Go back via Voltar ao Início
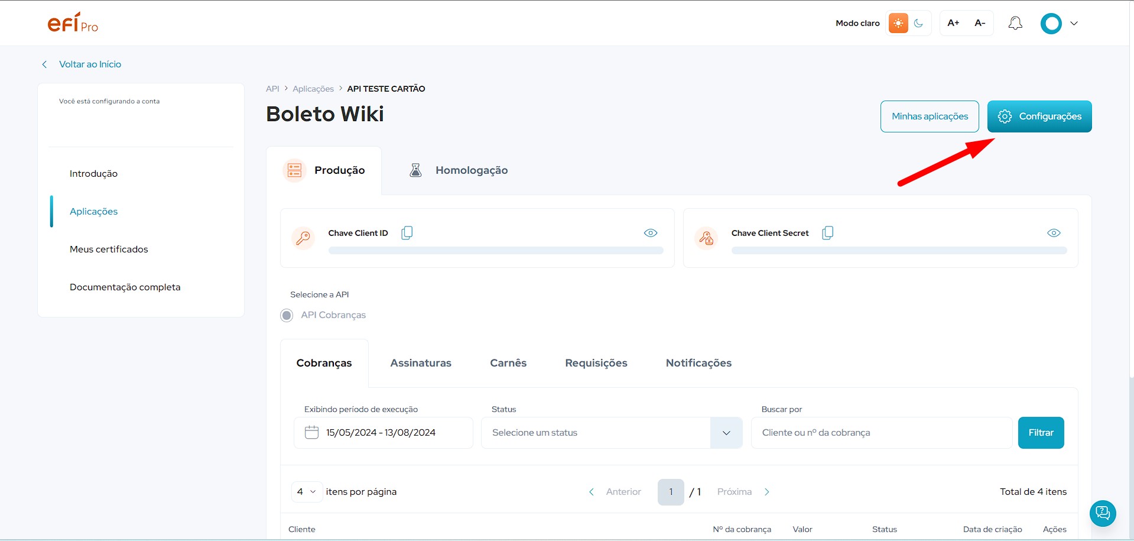 (x=90, y=64)
